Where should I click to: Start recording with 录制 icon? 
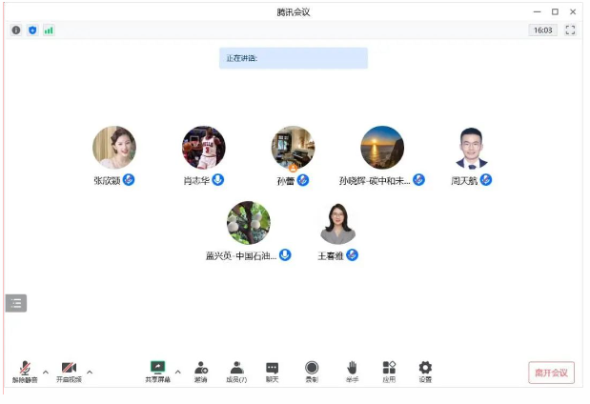(312, 371)
